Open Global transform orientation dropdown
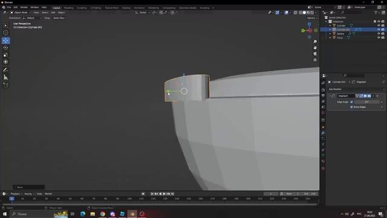This screenshot has height=218, width=387. click(143, 12)
